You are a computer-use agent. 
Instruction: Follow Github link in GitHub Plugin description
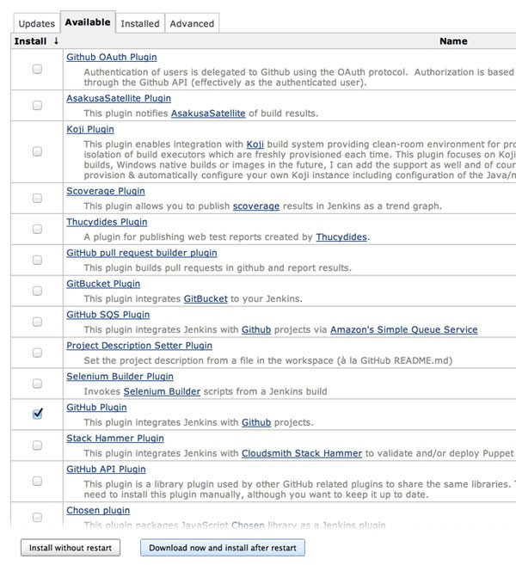(256, 422)
